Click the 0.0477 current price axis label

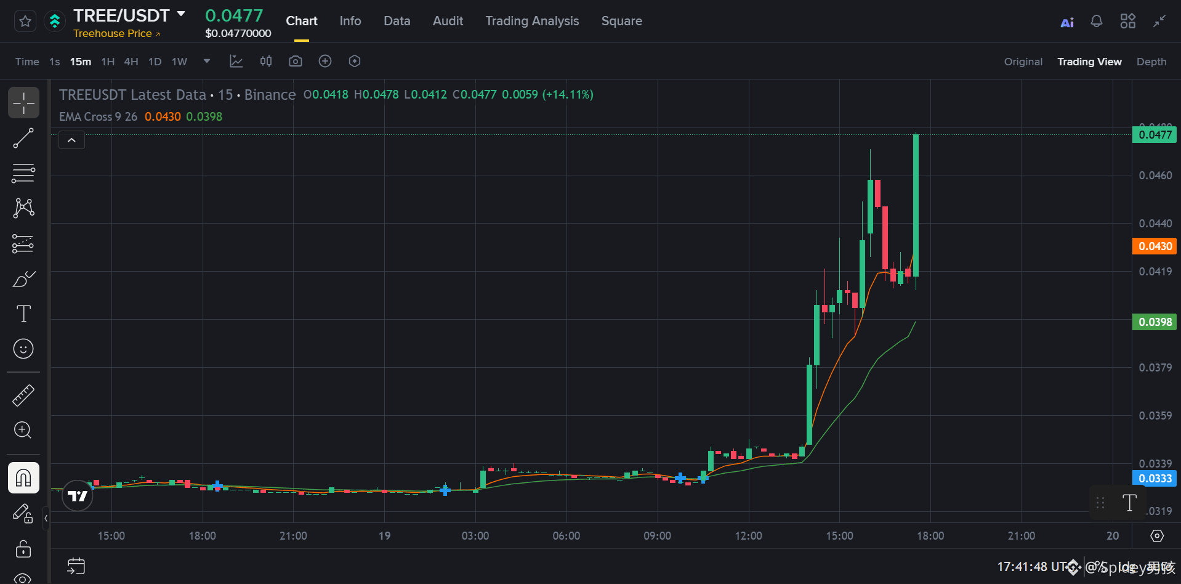coord(1155,135)
